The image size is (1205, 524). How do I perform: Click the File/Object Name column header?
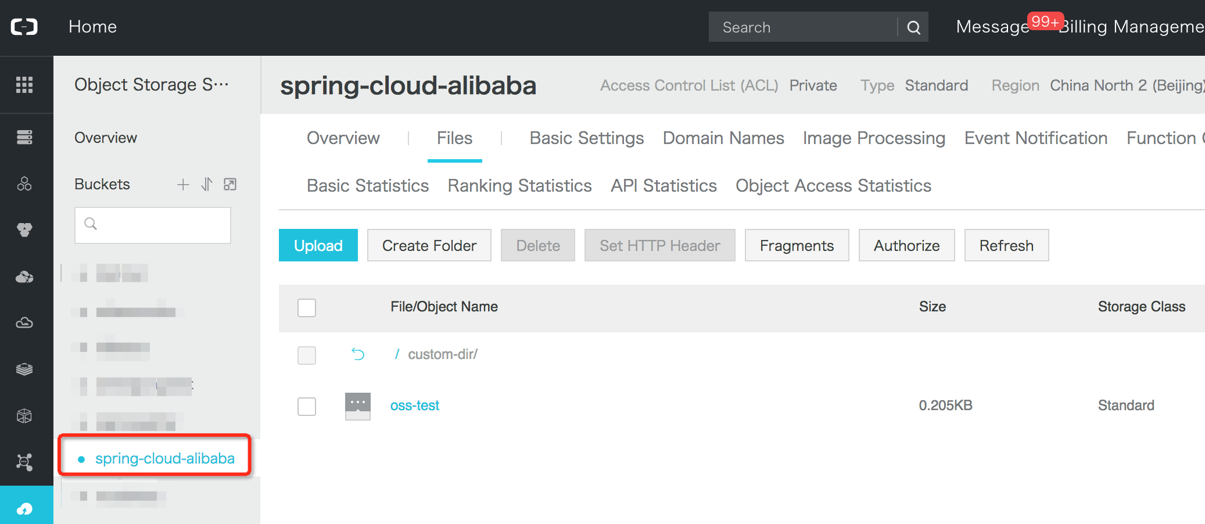(x=444, y=307)
